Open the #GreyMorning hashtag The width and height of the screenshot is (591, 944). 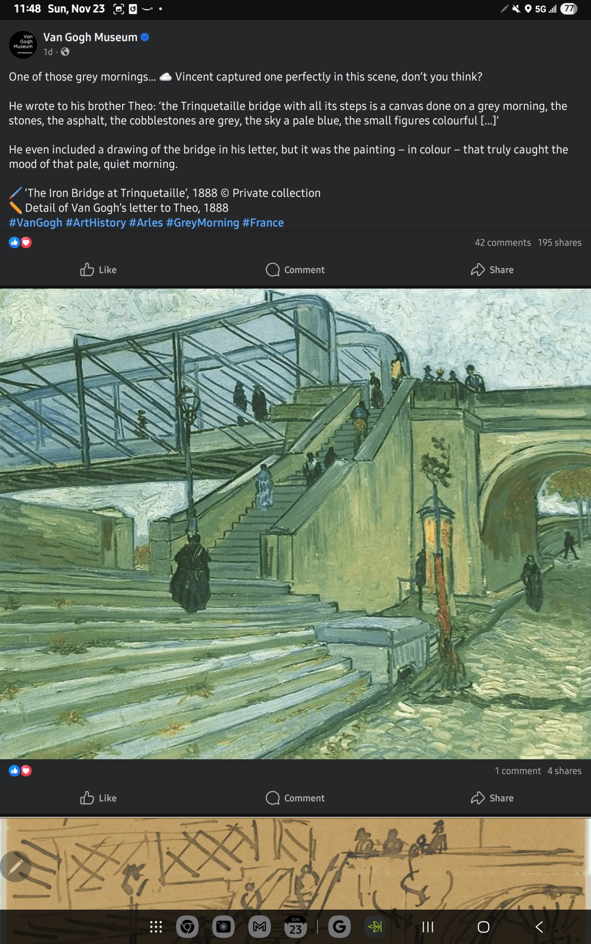coord(203,223)
